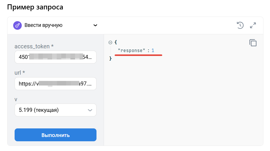
Task: Click the 'Выполнить' button
Action: click(56, 135)
